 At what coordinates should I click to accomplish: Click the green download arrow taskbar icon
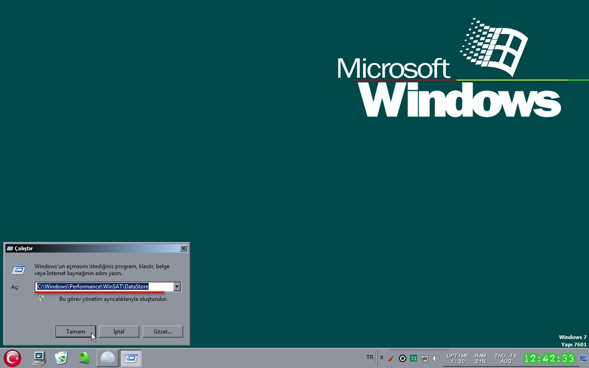(84, 358)
